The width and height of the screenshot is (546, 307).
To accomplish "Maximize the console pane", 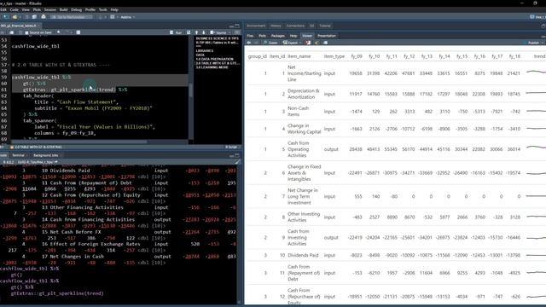I will click(237, 155).
